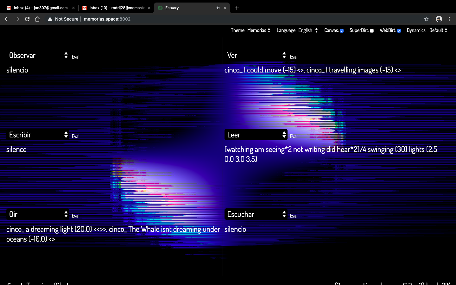Open the Theme Memorias dropdown
The width and height of the screenshot is (456, 285).
tap(259, 30)
